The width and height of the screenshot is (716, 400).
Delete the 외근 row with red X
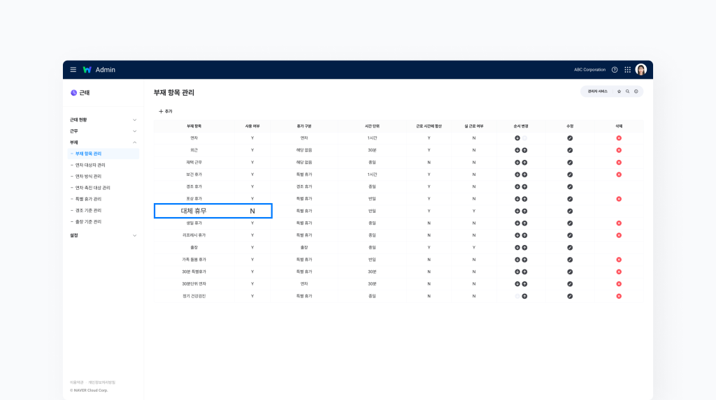click(619, 150)
